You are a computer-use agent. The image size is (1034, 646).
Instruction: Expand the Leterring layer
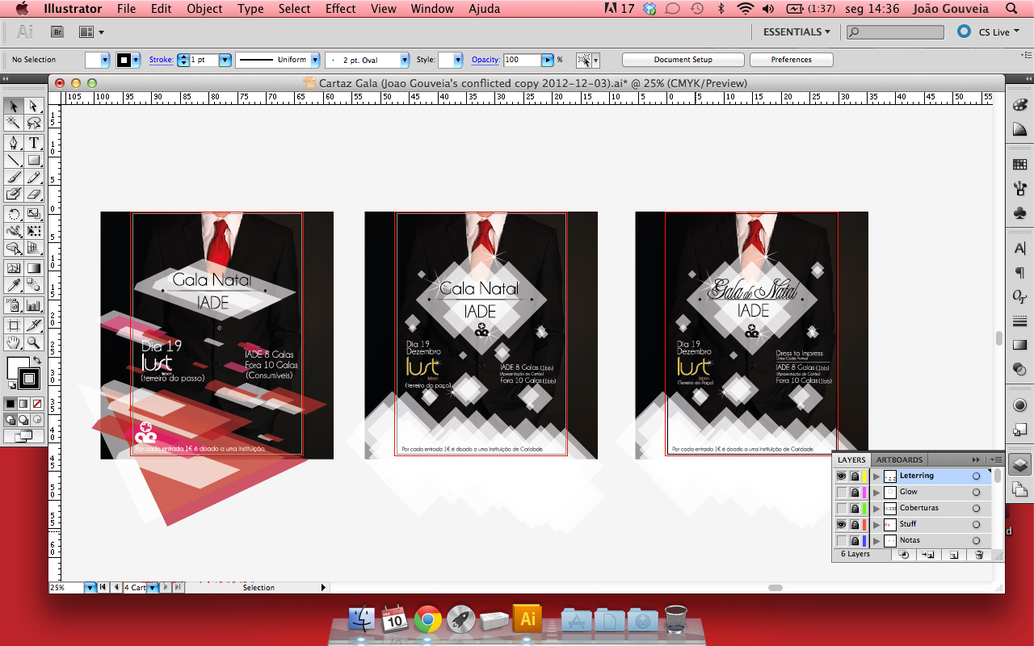tap(876, 476)
